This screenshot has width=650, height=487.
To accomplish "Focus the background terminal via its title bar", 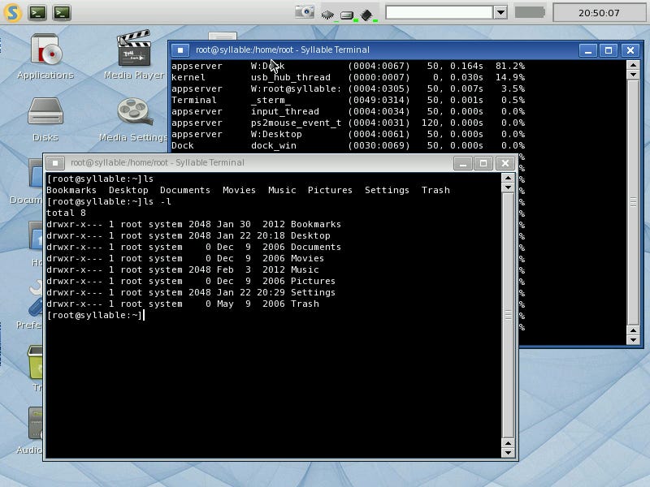I will [366, 50].
